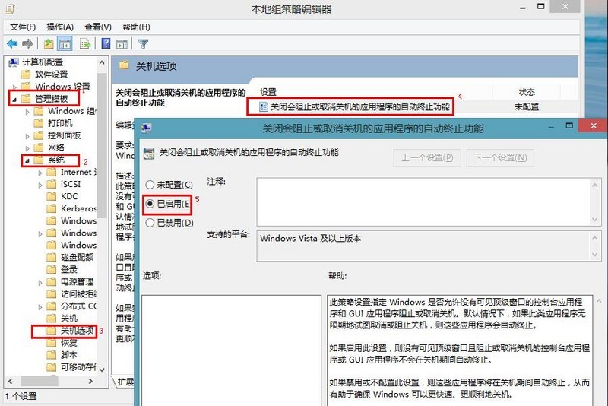
Task: Click the Filter funnel toolbar icon
Action: [x=143, y=44]
